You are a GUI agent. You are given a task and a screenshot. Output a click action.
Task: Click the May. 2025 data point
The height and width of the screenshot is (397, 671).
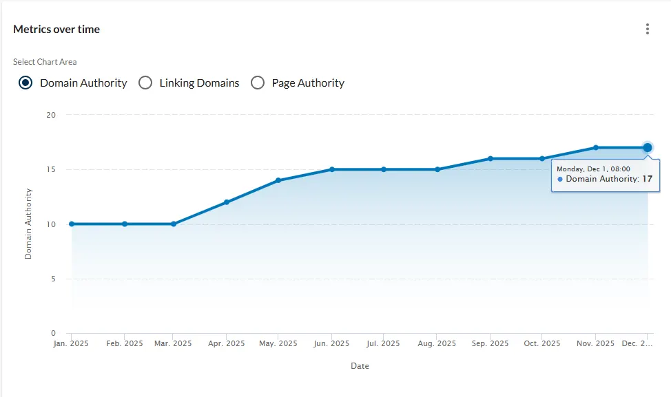click(278, 180)
